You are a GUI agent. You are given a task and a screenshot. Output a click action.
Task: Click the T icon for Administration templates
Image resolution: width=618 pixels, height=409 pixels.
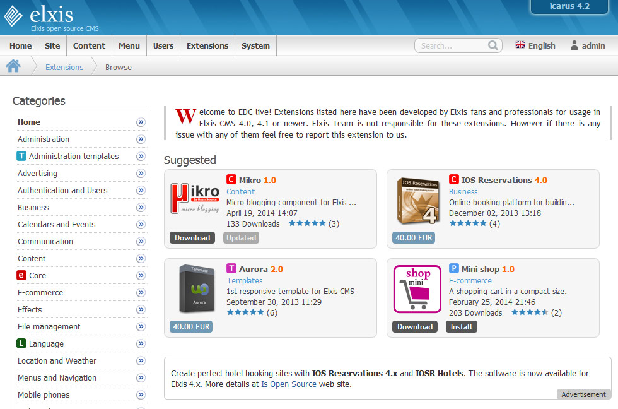(21, 156)
